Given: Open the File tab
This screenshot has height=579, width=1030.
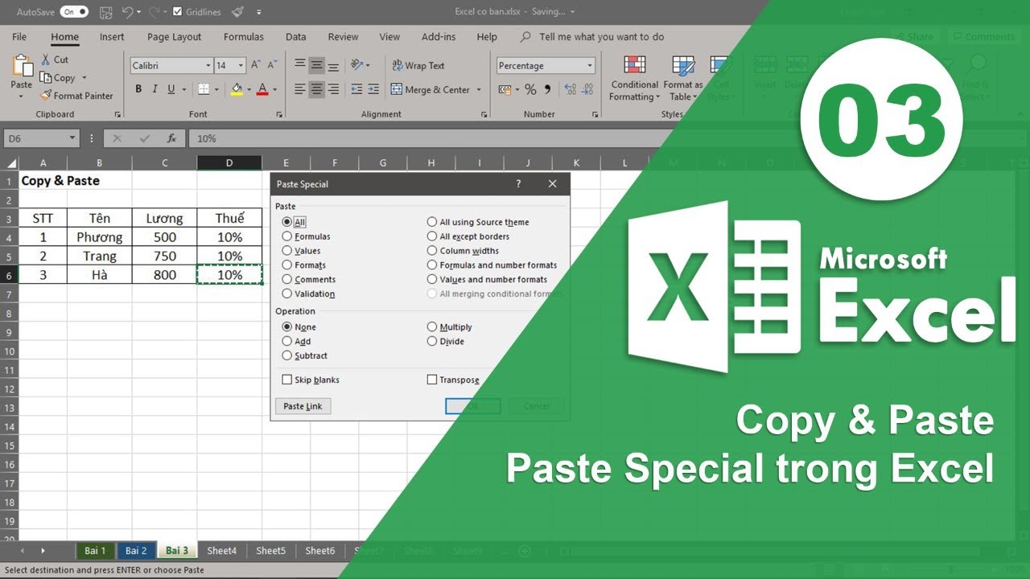Looking at the screenshot, I should pos(19,37).
